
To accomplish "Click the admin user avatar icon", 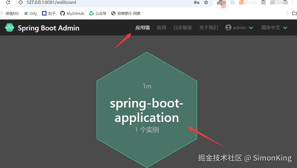I will pyautogui.click(x=228, y=27).
